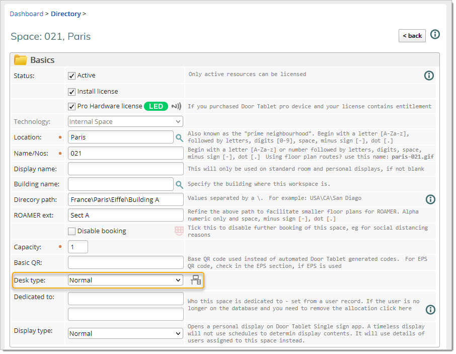Click the red booking grid icon

click(179, 231)
